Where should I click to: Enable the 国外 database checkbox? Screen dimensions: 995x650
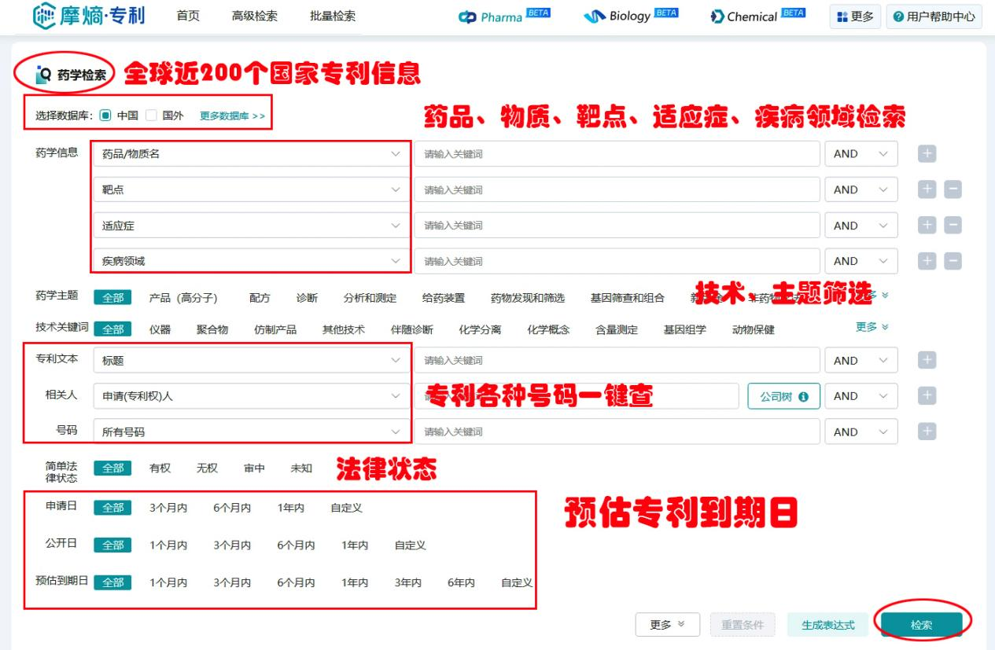[x=152, y=115]
